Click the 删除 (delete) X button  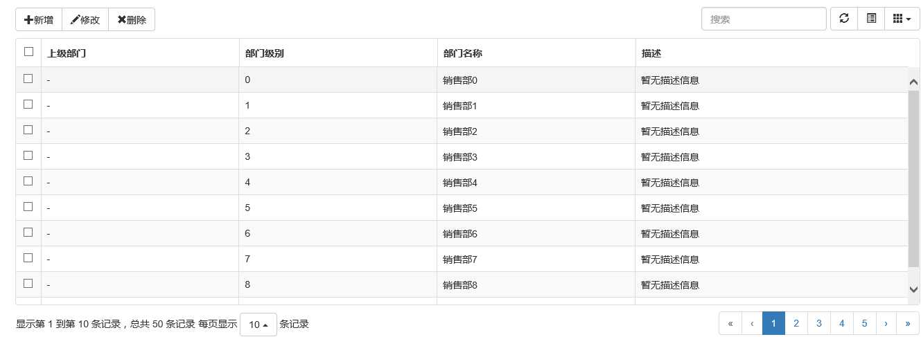132,20
